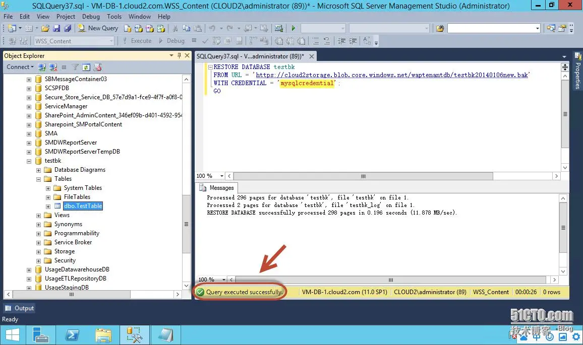Open the Window menu

point(139,16)
